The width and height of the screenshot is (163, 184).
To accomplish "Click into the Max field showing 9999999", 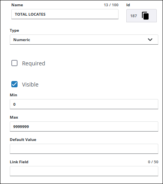I will [84, 126].
